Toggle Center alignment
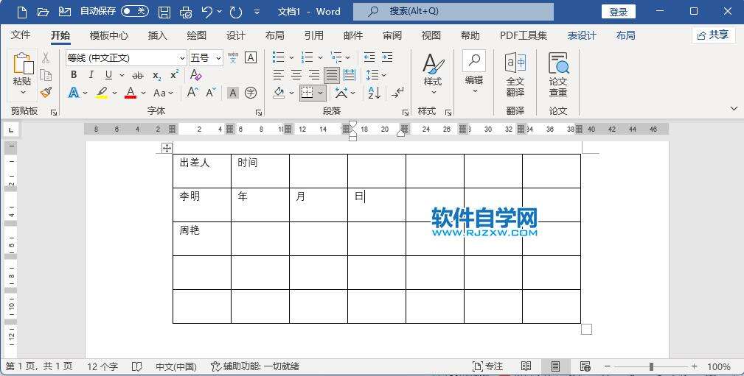The image size is (744, 376). click(x=296, y=75)
